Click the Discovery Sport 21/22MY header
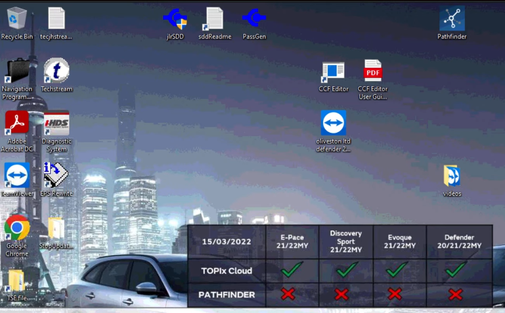 [346, 242]
